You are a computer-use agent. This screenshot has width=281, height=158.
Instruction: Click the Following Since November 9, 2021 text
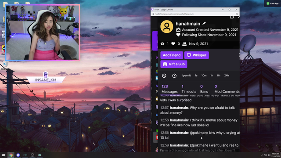coord(209,35)
